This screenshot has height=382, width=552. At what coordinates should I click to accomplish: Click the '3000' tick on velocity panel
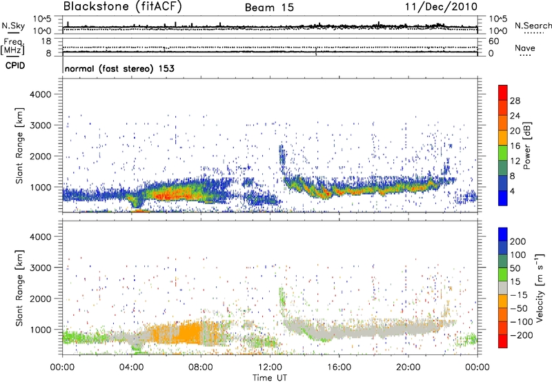pyautogui.click(x=41, y=268)
